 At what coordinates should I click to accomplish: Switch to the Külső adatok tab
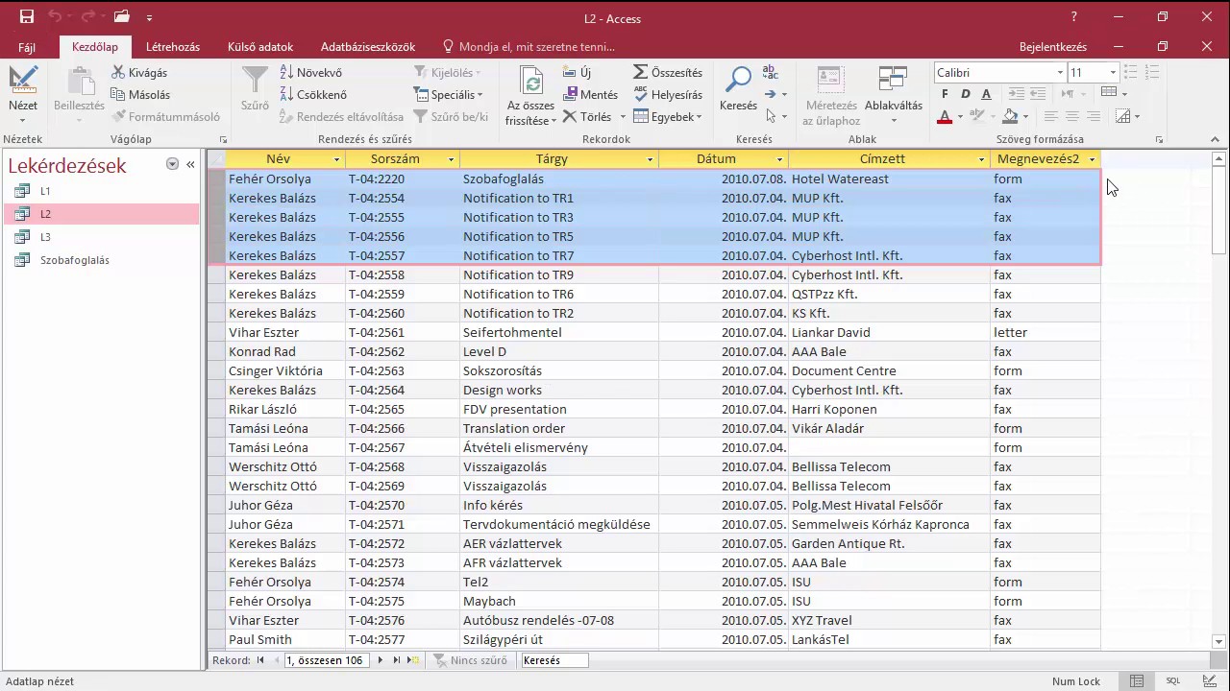click(x=260, y=47)
